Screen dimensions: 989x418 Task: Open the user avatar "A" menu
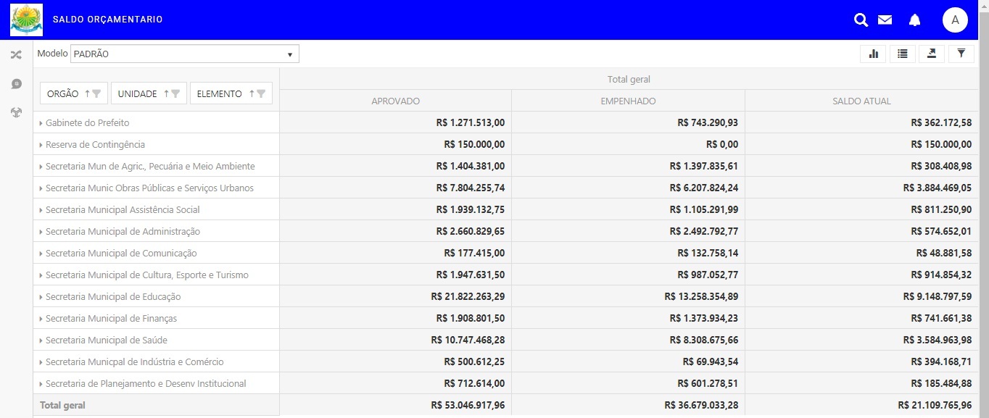tap(955, 20)
